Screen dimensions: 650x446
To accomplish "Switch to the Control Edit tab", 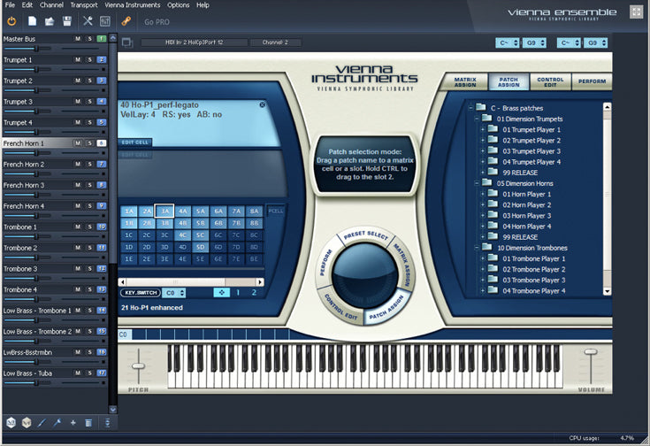I will click(550, 81).
